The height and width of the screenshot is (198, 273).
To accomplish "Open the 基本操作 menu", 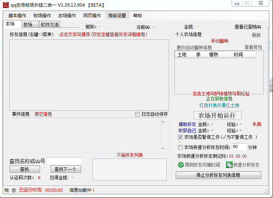I will (x=17, y=16).
